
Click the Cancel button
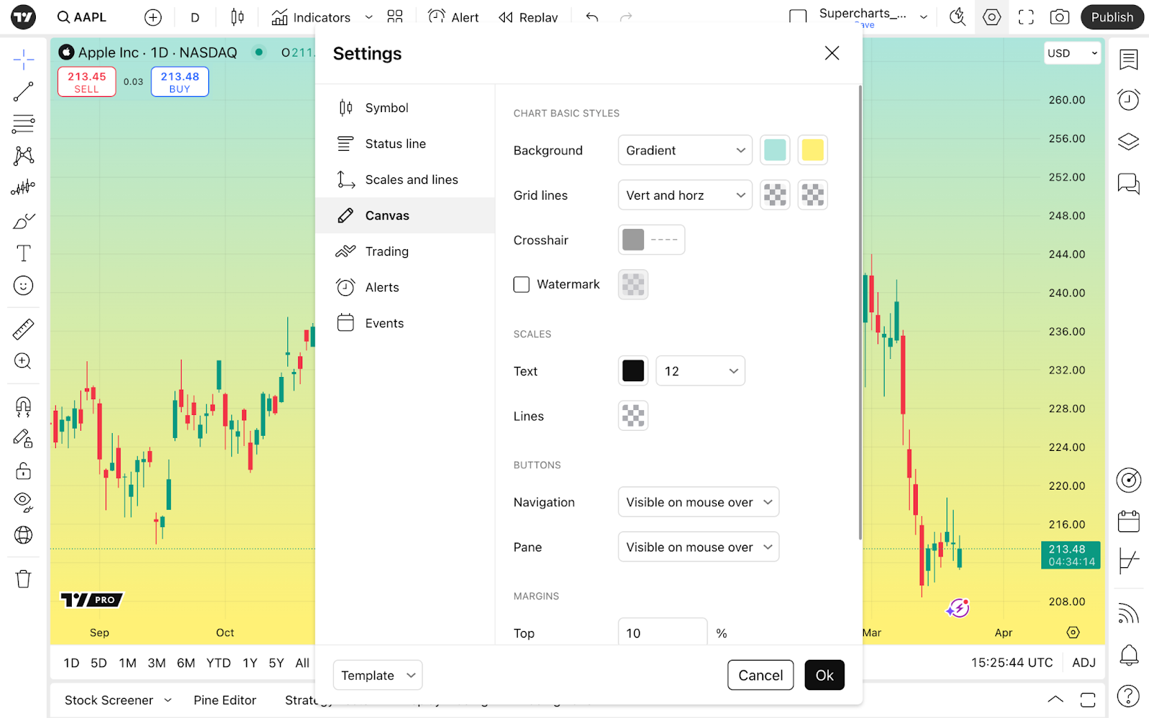click(x=760, y=675)
